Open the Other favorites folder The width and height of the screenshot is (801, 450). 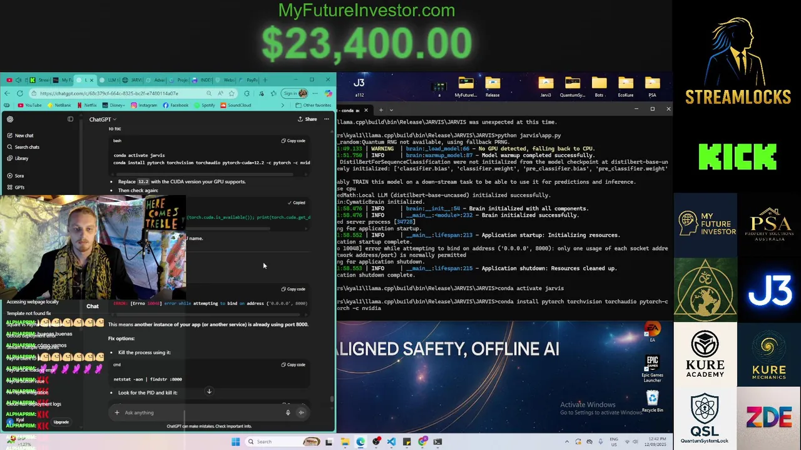[x=314, y=105]
